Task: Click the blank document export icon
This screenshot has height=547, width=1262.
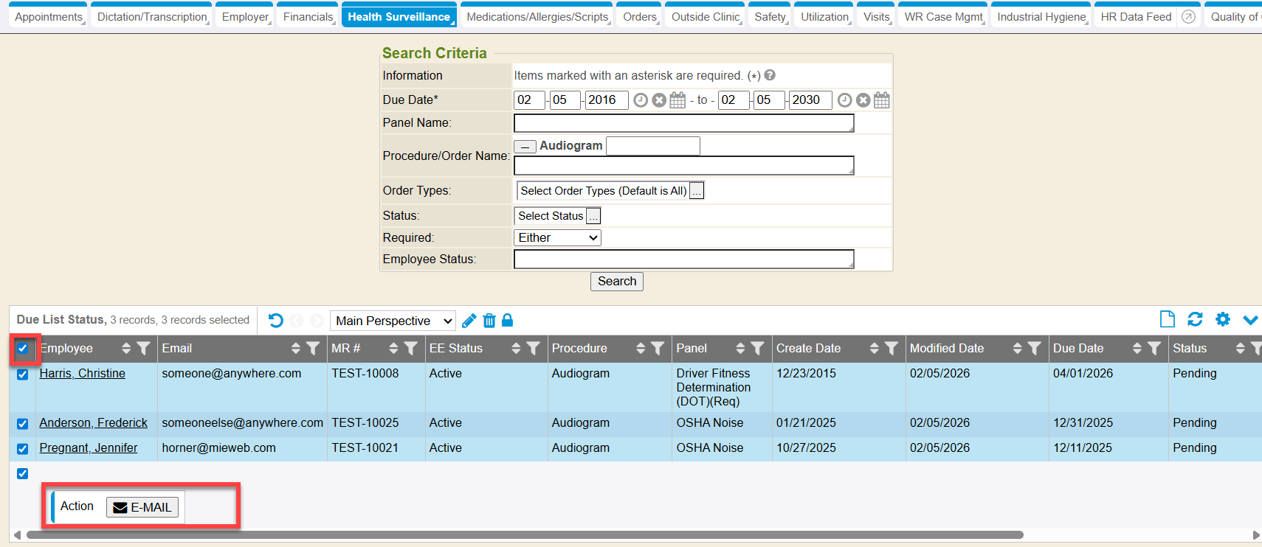Action: point(1167,319)
